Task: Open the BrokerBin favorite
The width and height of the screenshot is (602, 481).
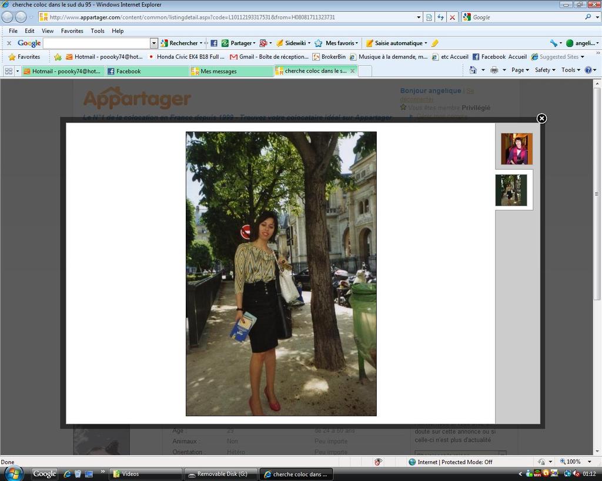Action: point(329,57)
